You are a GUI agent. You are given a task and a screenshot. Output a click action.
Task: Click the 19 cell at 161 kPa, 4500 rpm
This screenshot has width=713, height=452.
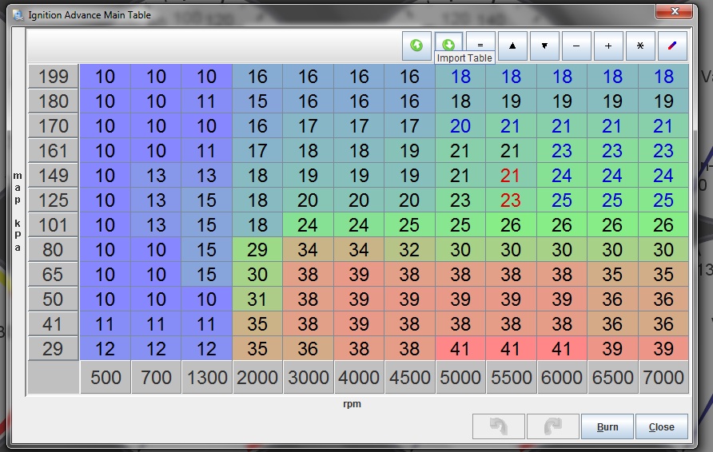point(410,150)
